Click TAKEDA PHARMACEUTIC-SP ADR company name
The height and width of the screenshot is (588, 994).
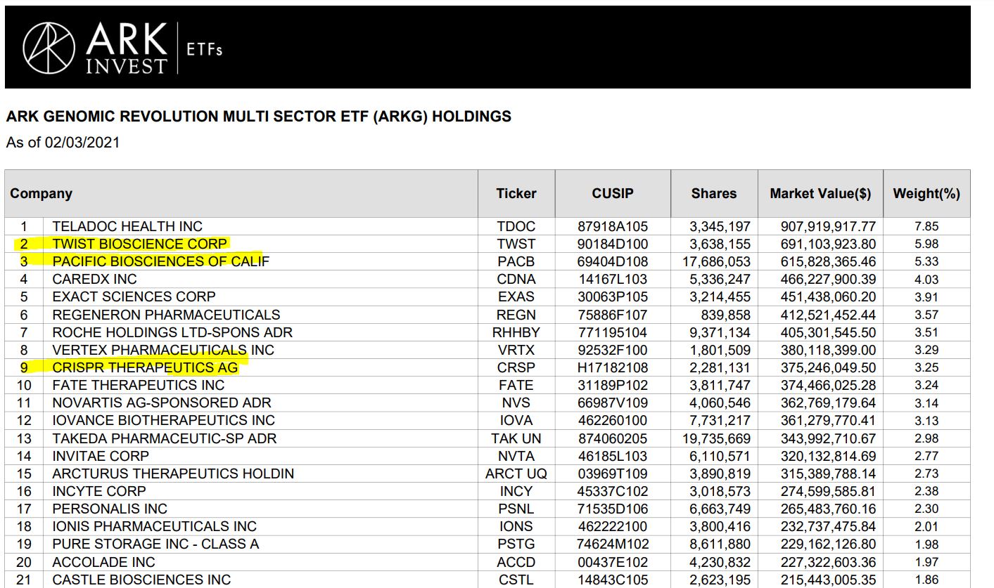165,438
